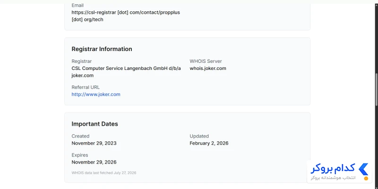Screen dimensions: 378x189
Task: Grab the vertical scrollbar thumb
Action: tap(376, 89)
